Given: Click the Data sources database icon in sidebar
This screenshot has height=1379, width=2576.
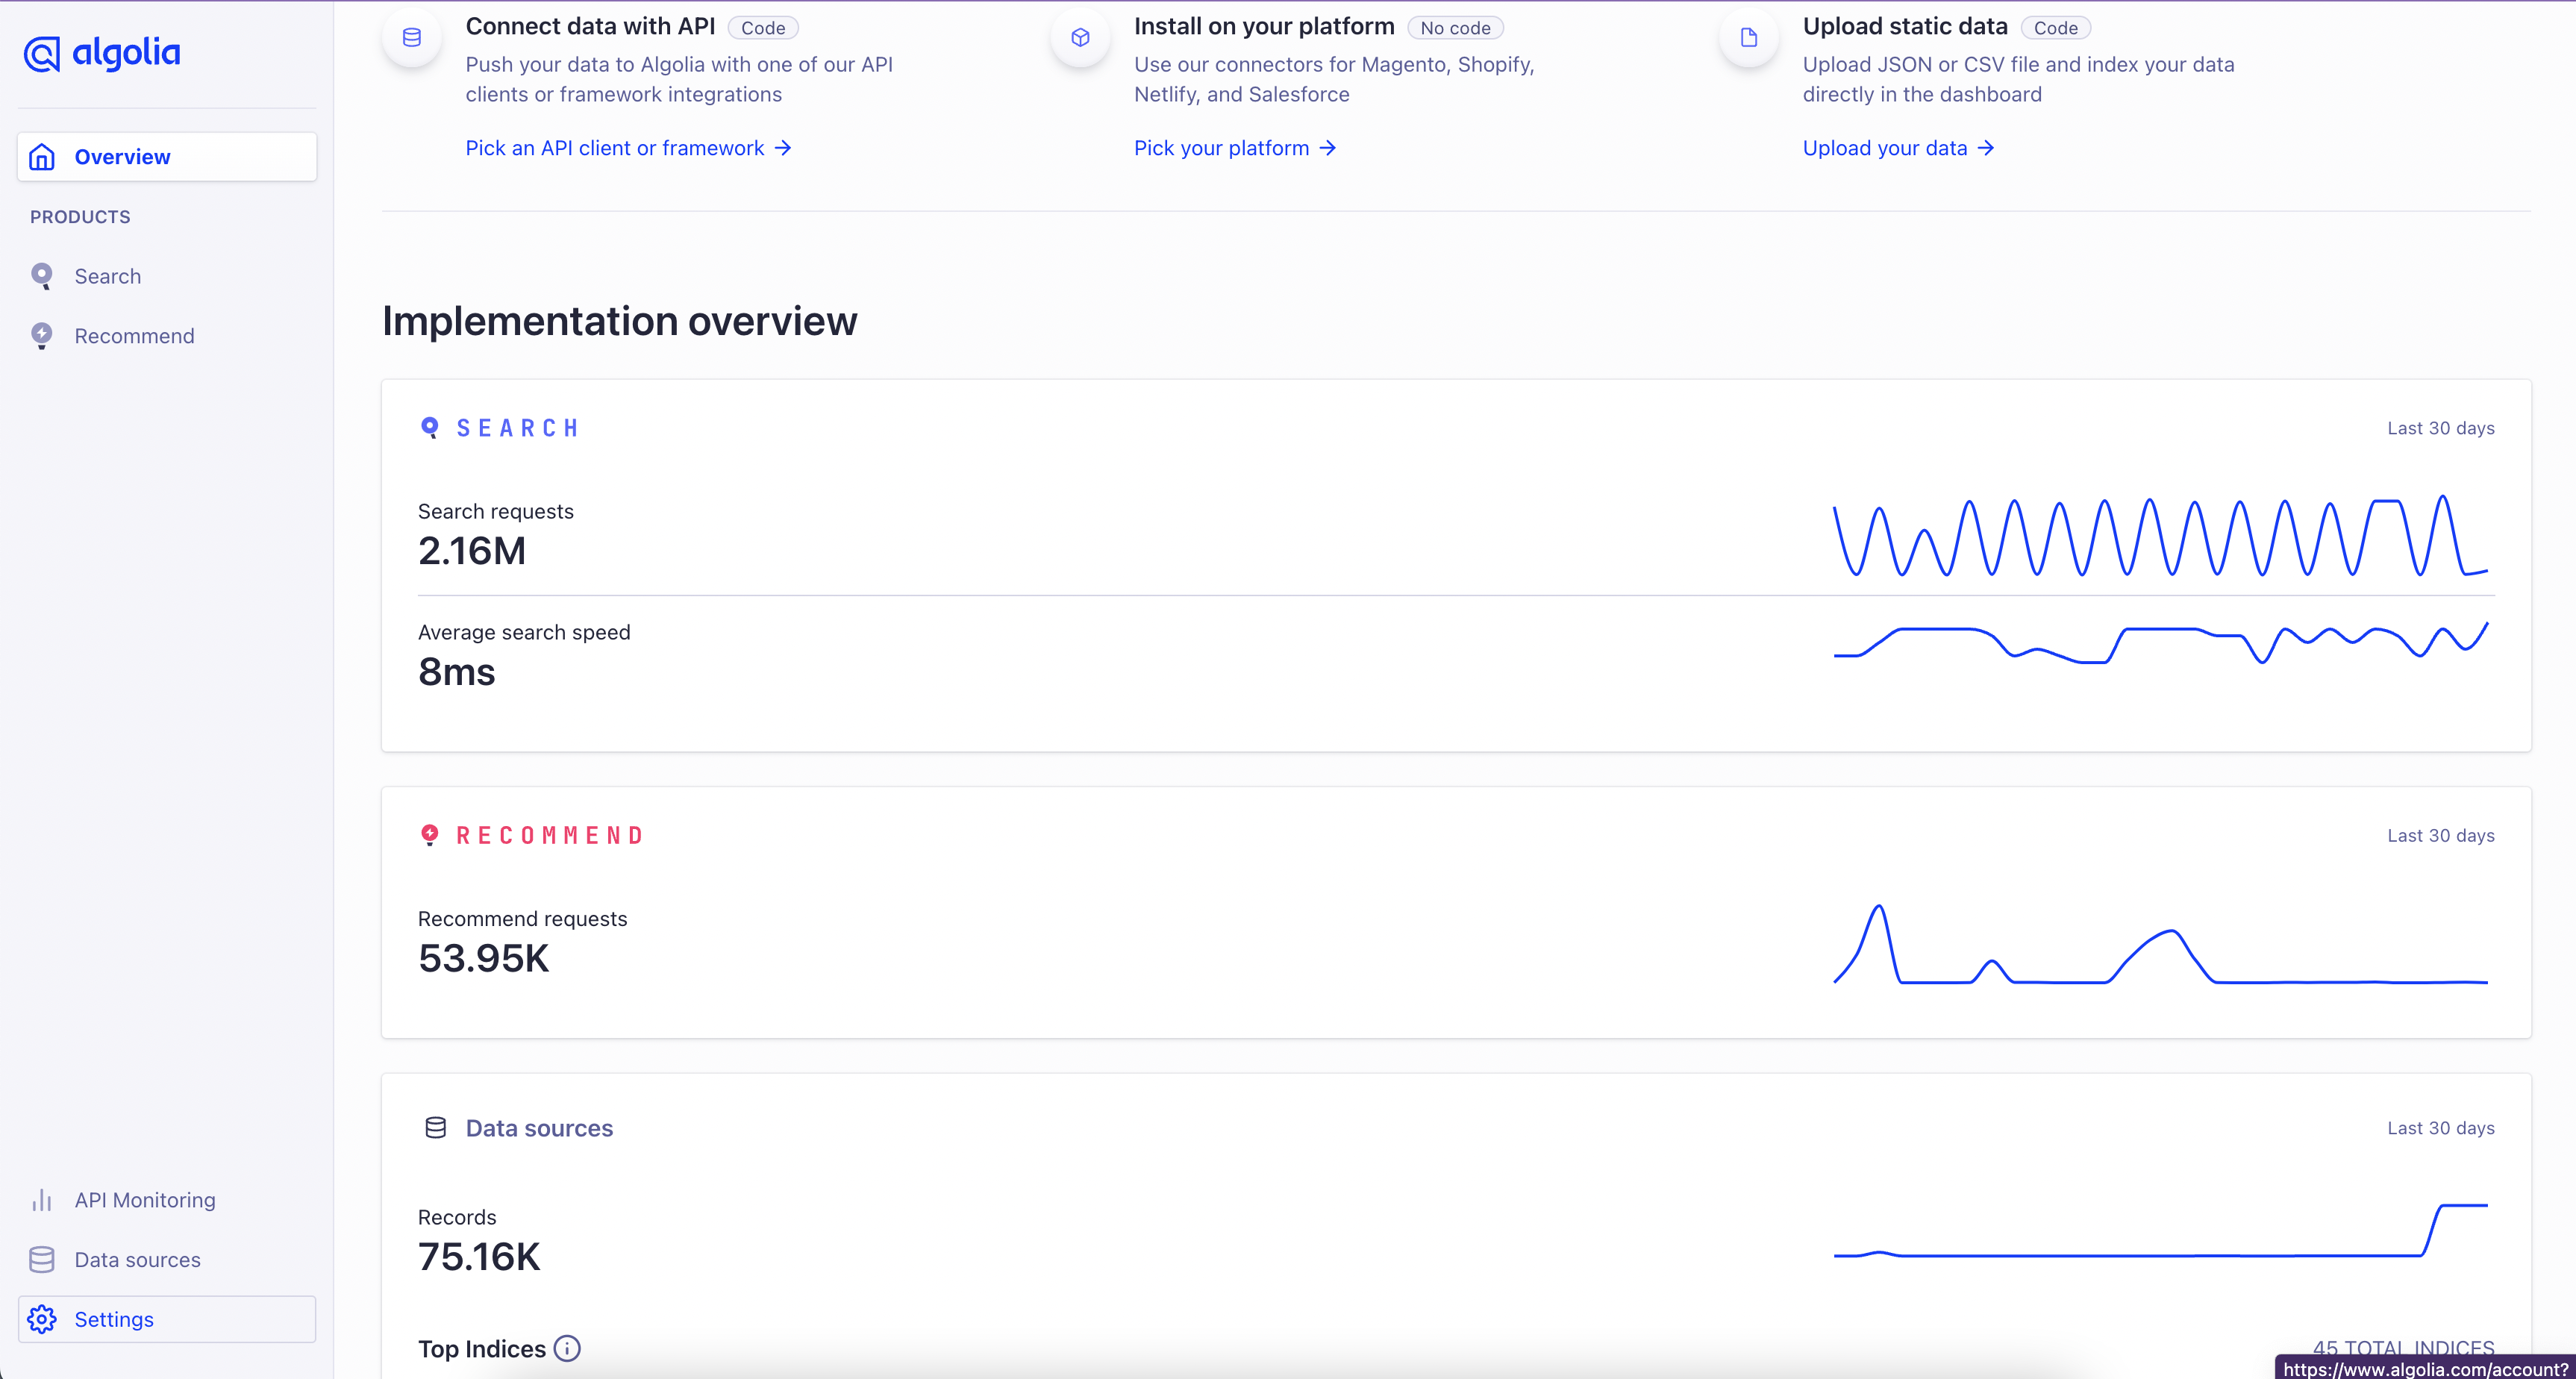Looking at the screenshot, I should point(42,1259).
